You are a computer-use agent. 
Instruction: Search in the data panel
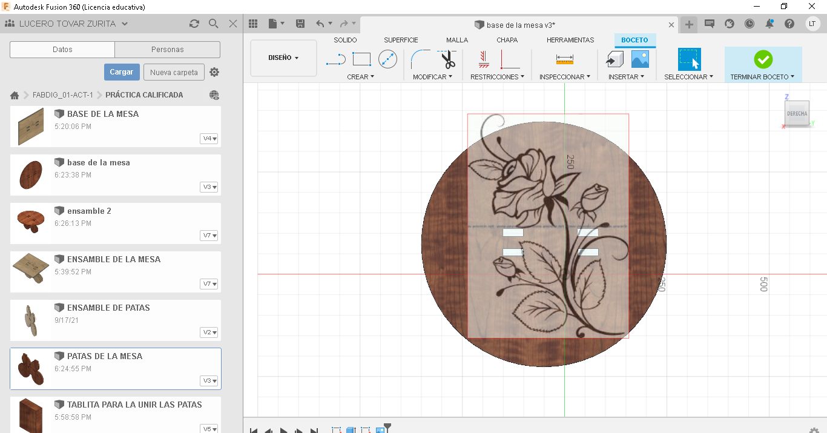tap(213, 24)
